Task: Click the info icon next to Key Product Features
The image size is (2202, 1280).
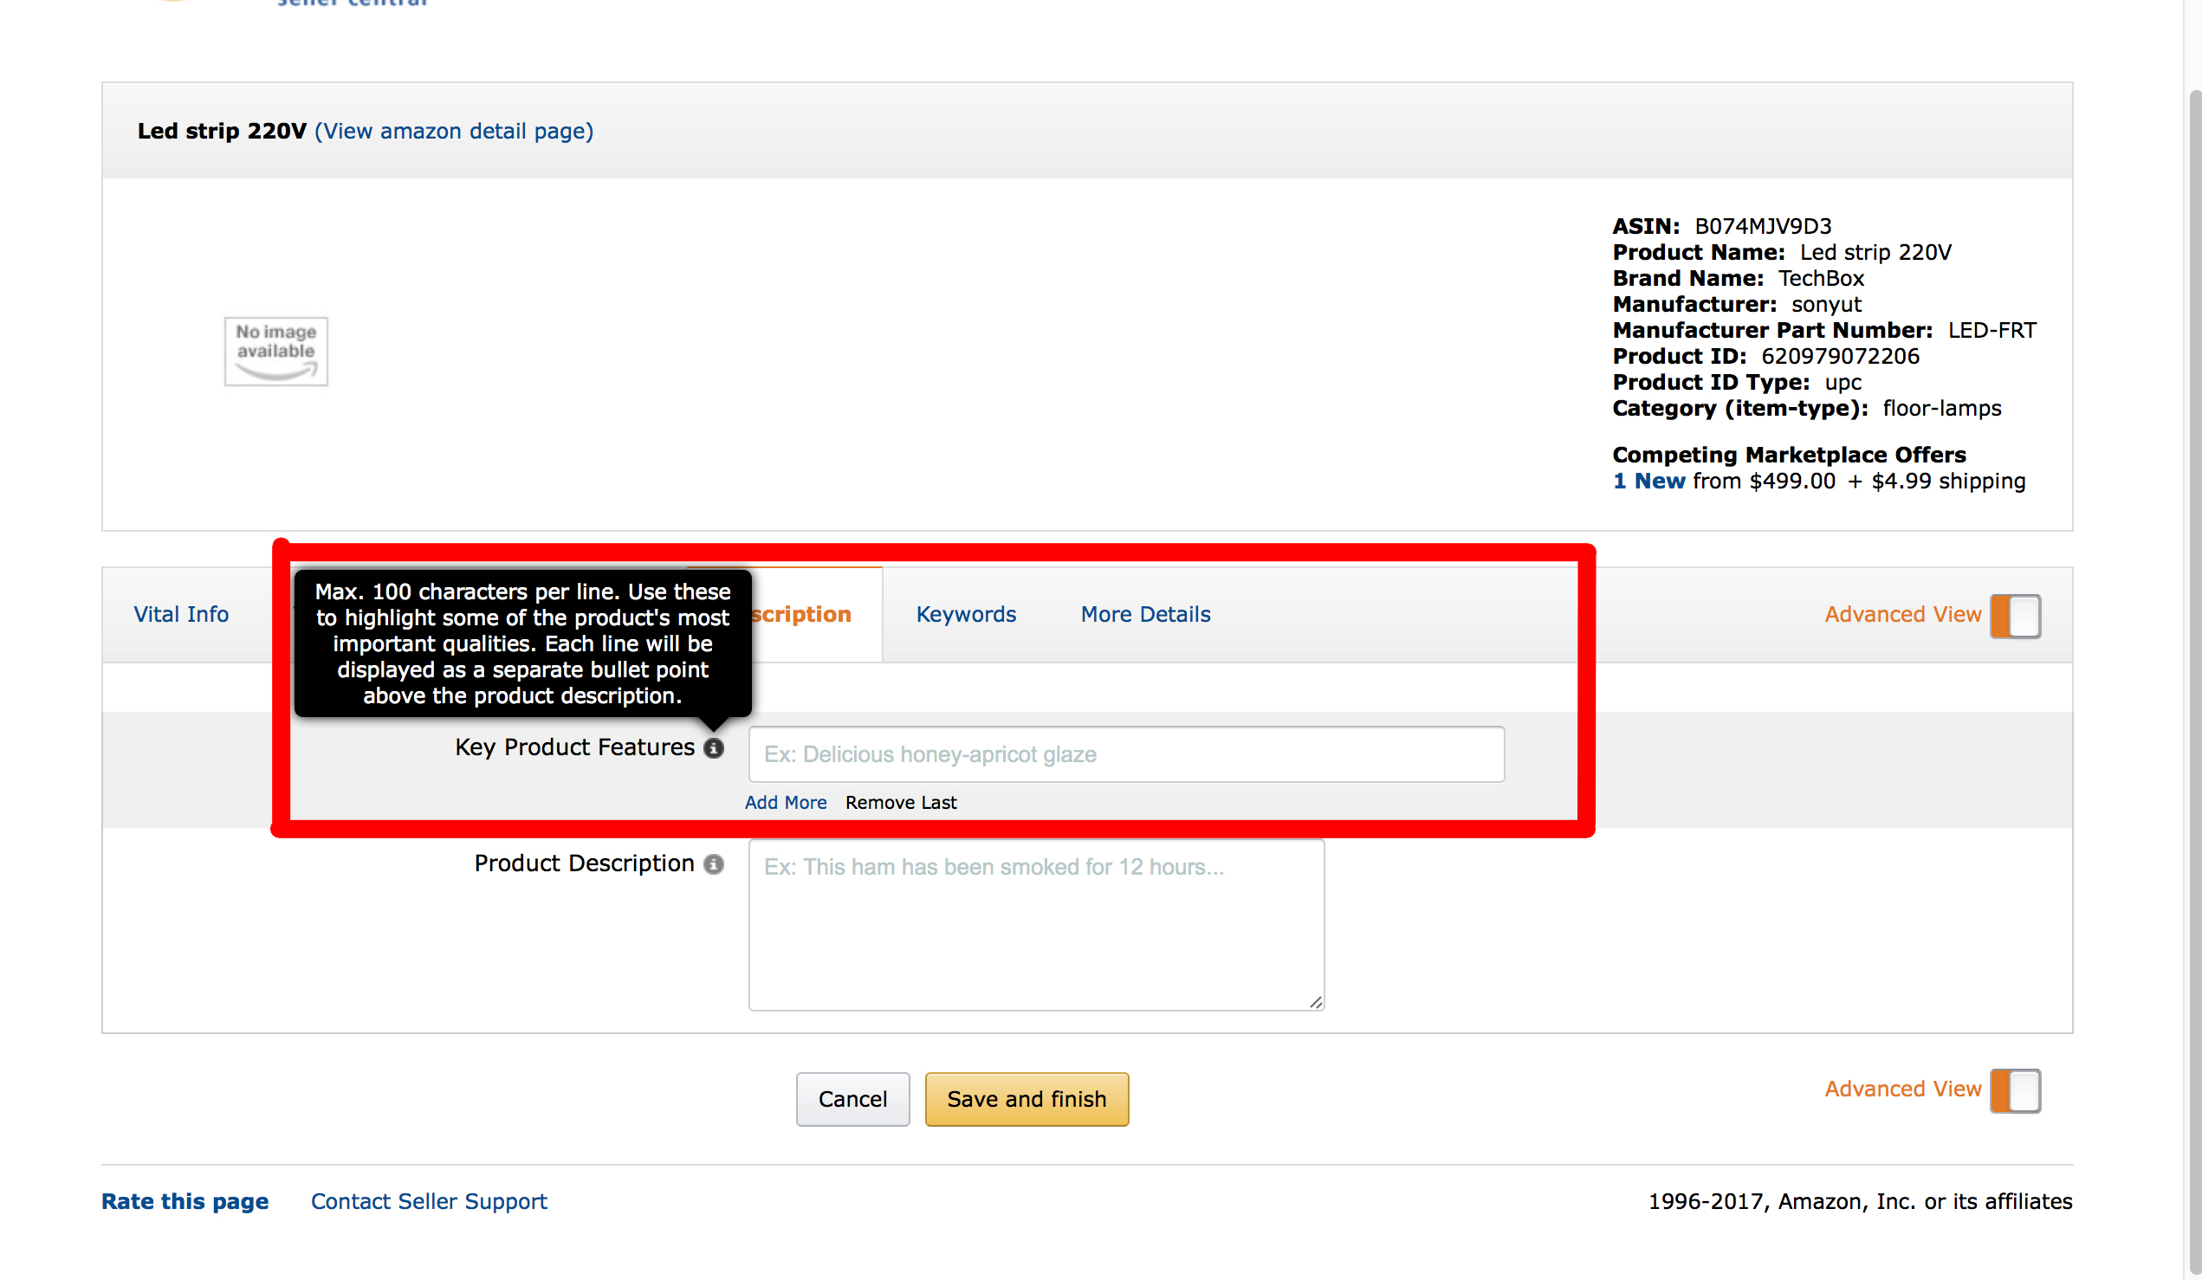Action: click(714, 748)
